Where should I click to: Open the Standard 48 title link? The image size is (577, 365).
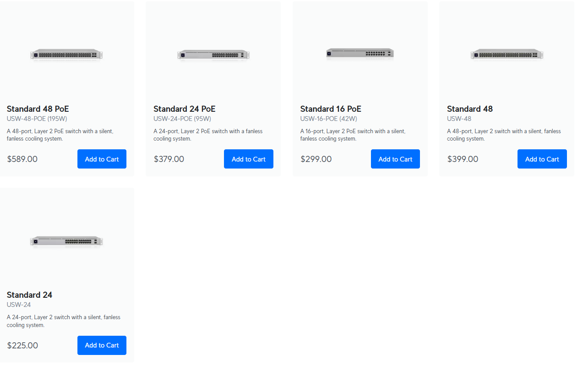point(470,109)
